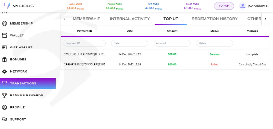Click the Cancelled / Timed Out message
The height and width of the screenshot is (129, 273).
click(252, 64)
